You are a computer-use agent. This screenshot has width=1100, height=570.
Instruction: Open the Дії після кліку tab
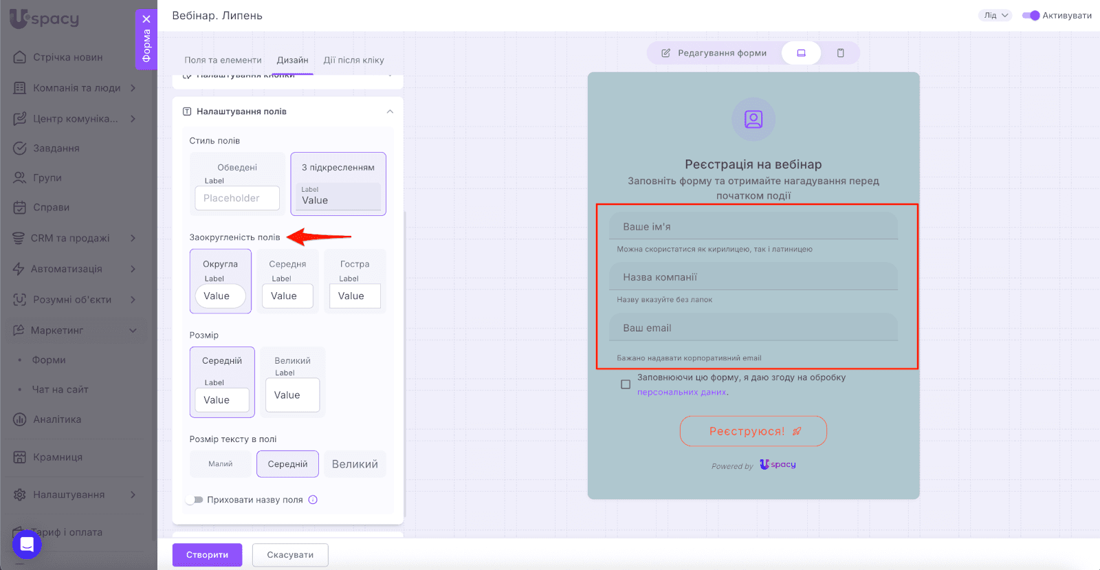tap(353, 61)
